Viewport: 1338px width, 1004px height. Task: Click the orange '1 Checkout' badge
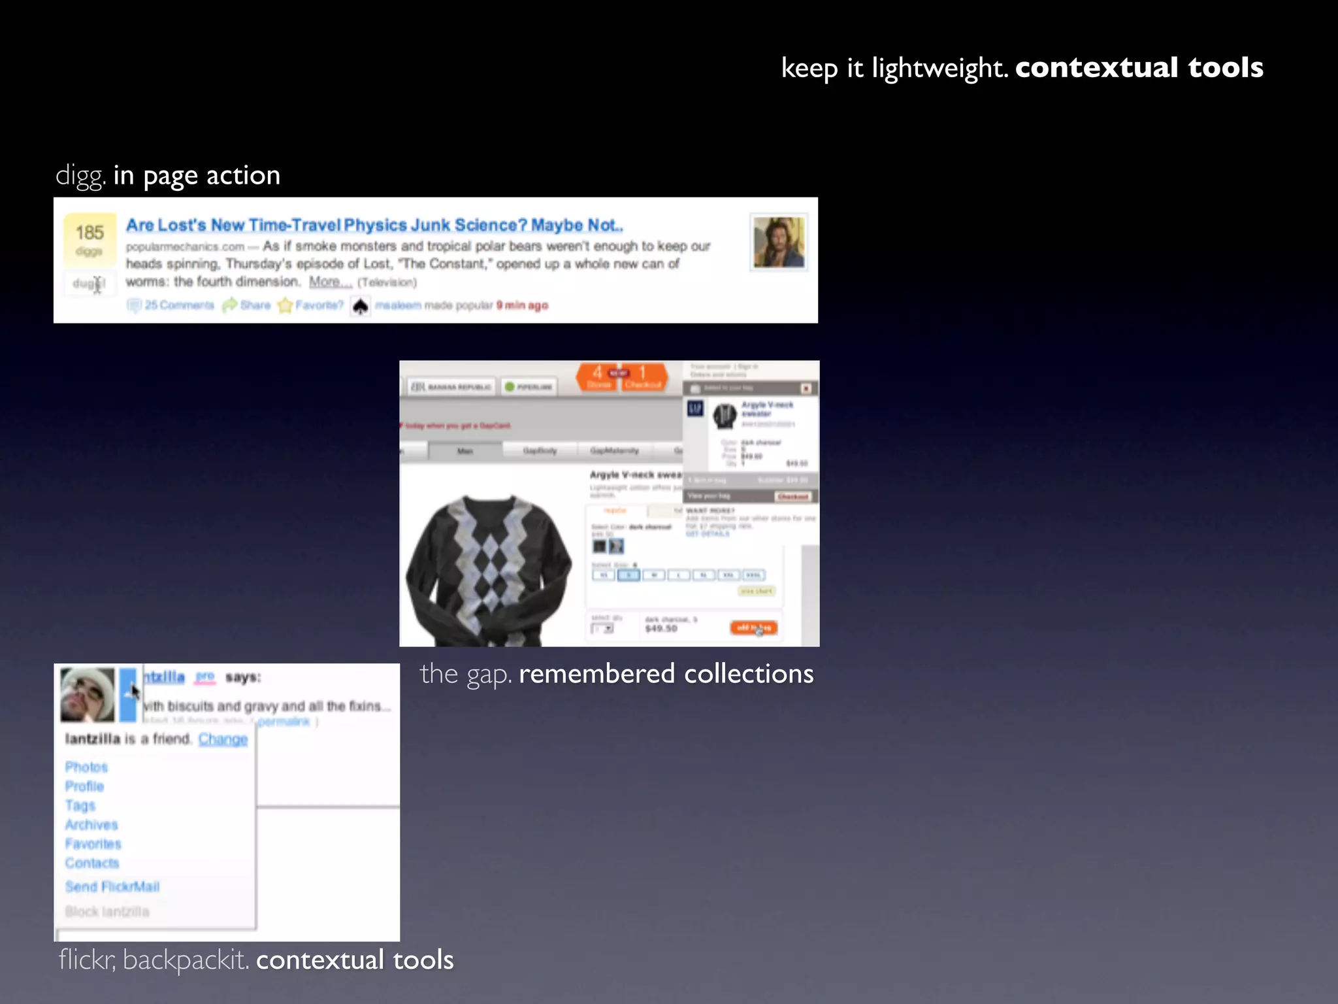pyautogui.click(x=644, y=377)
